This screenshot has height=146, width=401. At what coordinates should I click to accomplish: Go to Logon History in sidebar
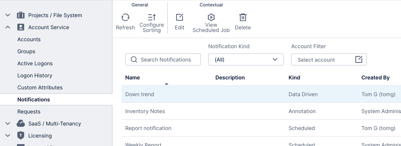click(x=35, y=76)
